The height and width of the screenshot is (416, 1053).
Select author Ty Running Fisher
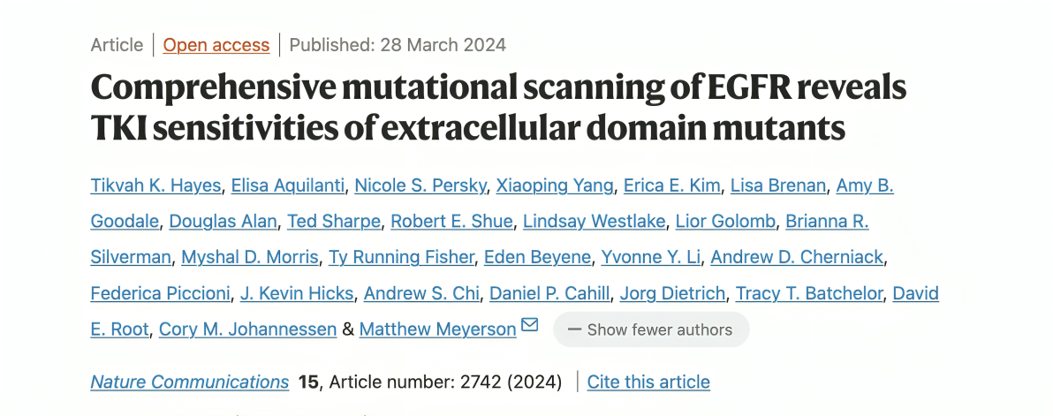tap(401, 257)
